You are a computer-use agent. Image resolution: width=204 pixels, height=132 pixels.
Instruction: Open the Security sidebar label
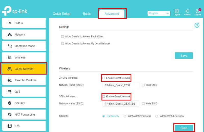pos(20,103)
